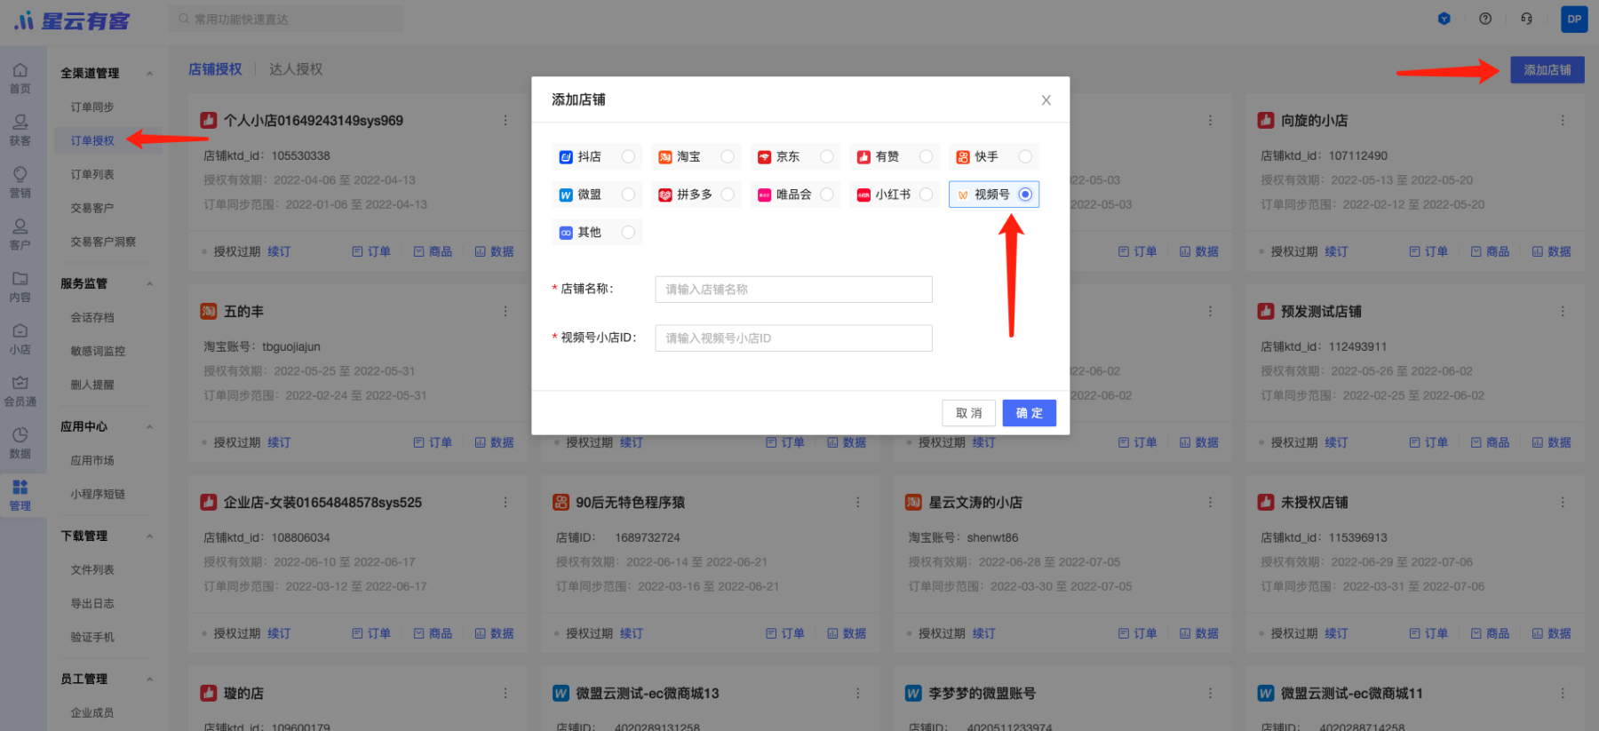Open 交易客户洞察 menu item
The height and width of the screenshot is (731, 1599).
click(x=103, y=242)
